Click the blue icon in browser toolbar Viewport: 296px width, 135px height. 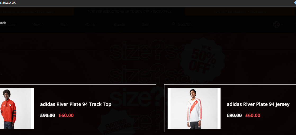294,2
